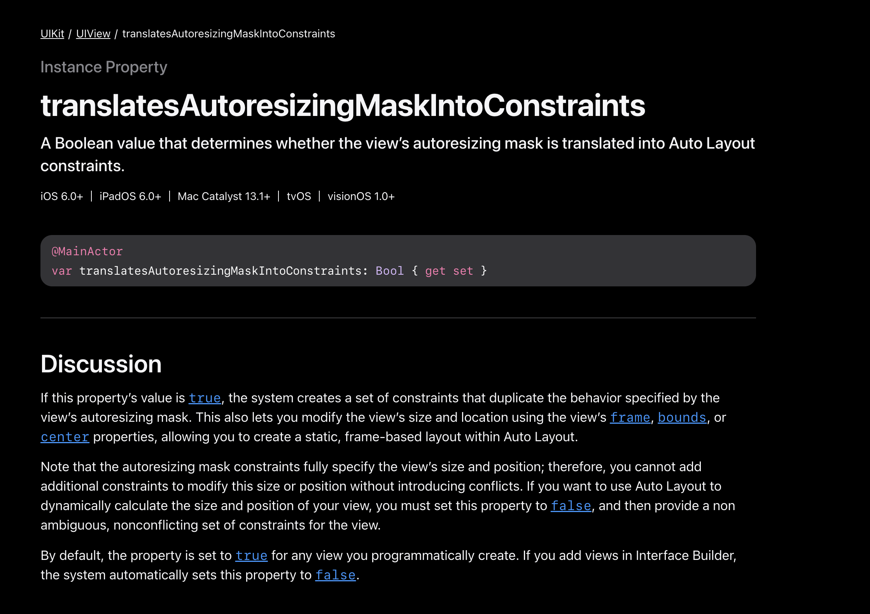Click the Discussion section heading
The height and width of the screenshot is (614, 870).
click(101, 364)
